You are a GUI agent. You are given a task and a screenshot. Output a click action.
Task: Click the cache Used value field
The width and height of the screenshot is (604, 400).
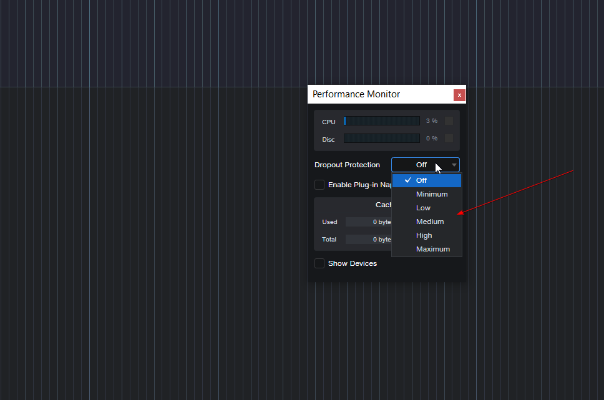(x=369, y=222)
